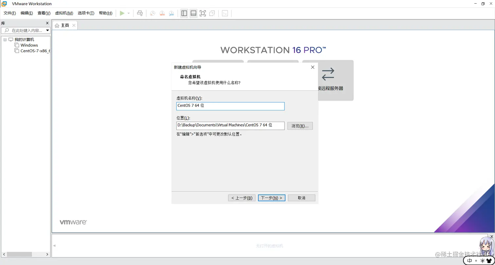Select the CentOS-7-x86 virtual machine
The image size is (495, 265).
pyautogui.click(x=35, y=51)
